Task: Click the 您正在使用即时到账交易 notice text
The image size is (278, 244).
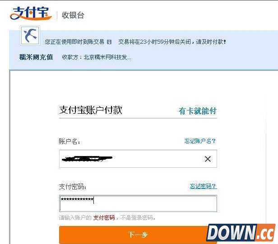Action: click(x=74, y=42)
